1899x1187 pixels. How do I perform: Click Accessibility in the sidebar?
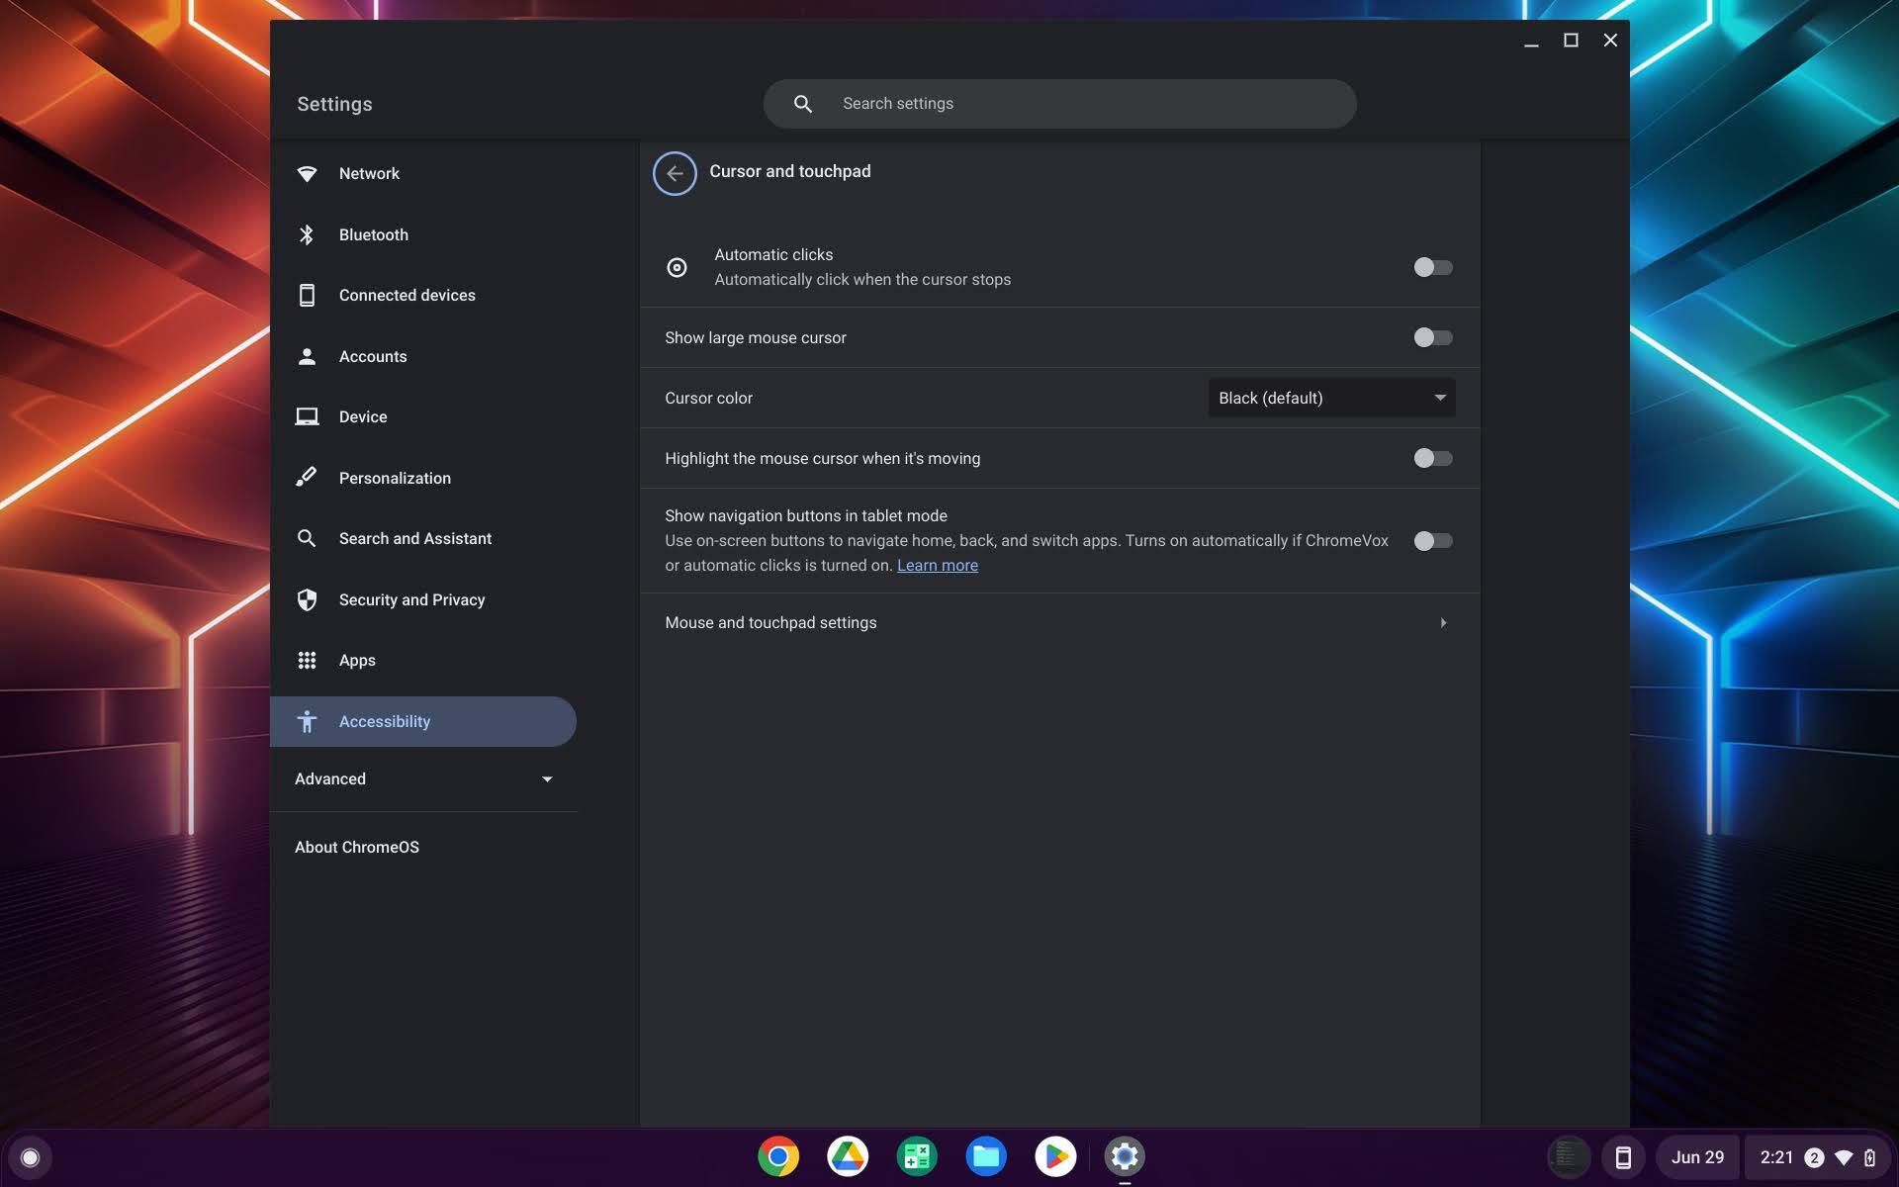click(384, 721)
